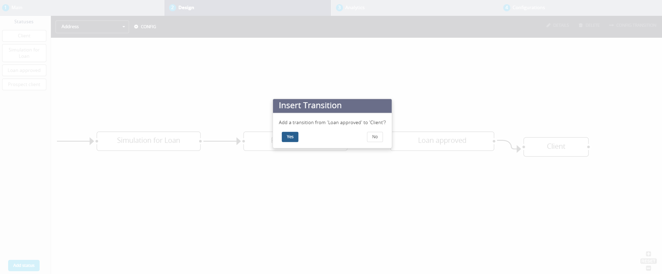Image resolution: width=662 pixels, height=274 pixels.
Task: Click the arrow icon for CONFIG TRANSITION
Action: [x=612, y=25]
